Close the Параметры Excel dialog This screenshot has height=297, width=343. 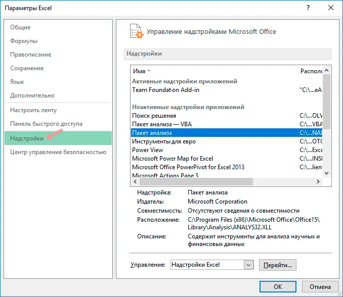pos(331,8)
